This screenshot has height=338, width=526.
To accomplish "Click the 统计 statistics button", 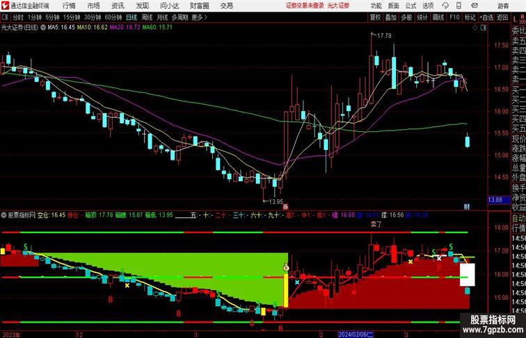I will [x=422, y=17].
